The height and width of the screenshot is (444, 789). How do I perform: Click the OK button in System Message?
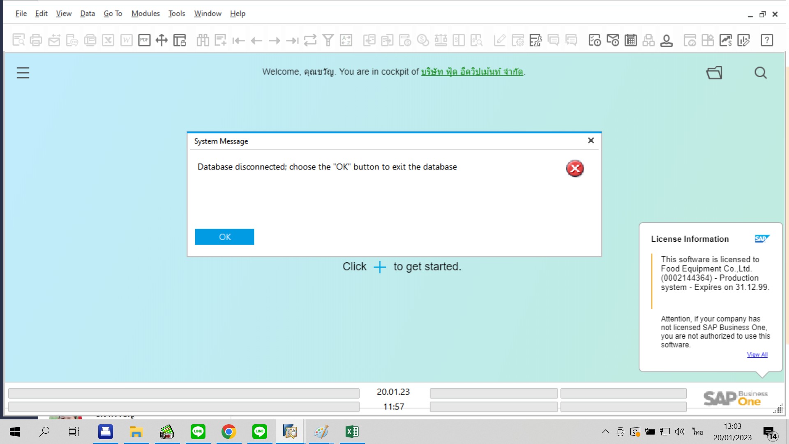pos(224,237)
